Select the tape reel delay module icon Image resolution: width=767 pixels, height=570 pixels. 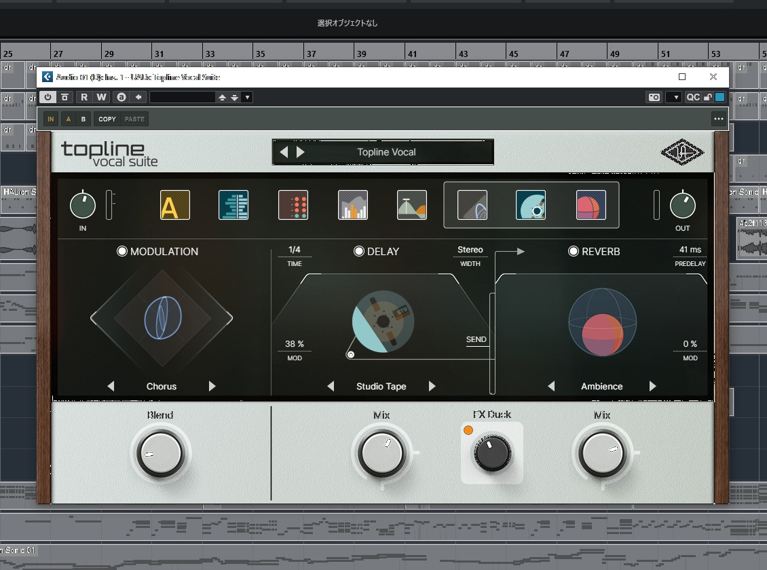click(x=531, y=205)
